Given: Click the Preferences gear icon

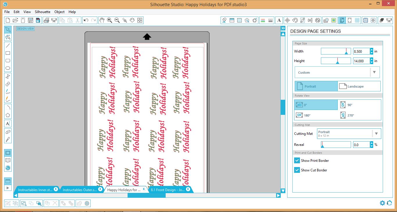Looking at the screenshot, I should (382, 203).
